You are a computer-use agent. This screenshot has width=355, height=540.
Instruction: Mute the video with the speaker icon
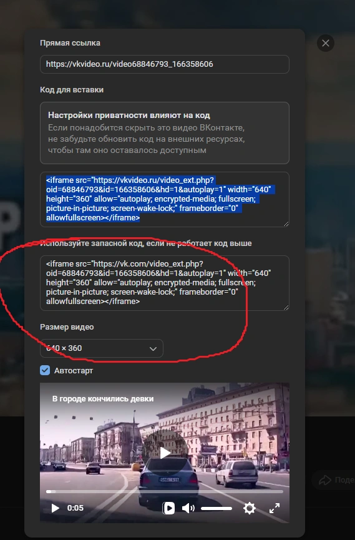[x=188, y=508]
